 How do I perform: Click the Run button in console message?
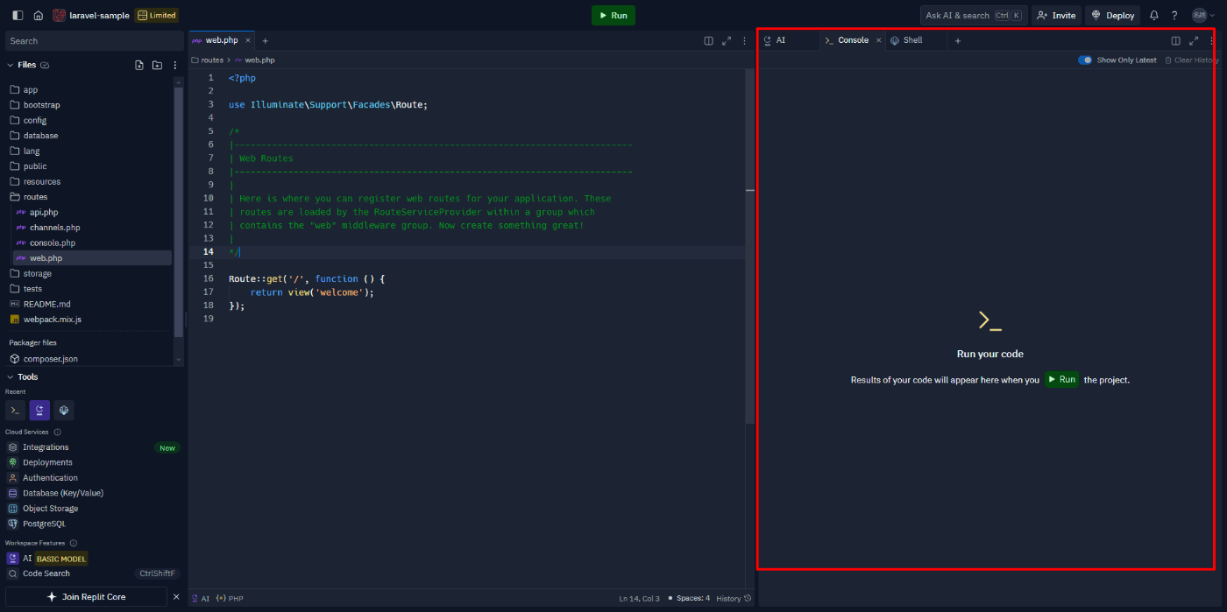[x=1061, y=380]
